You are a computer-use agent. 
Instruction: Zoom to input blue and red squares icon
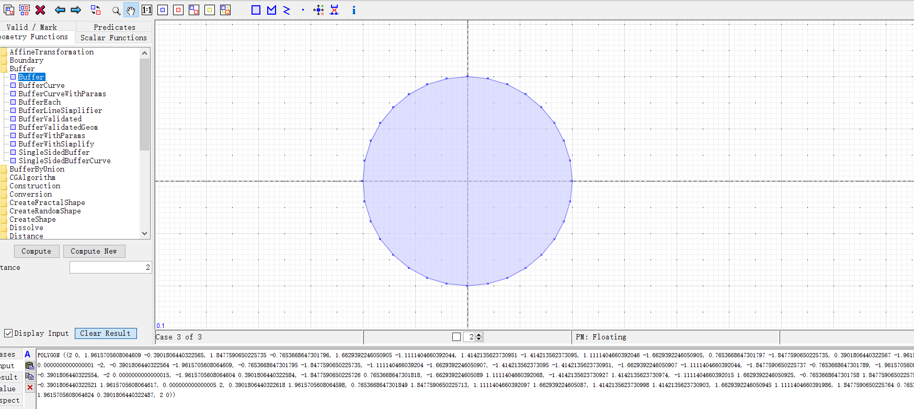[x=194, y=10]
